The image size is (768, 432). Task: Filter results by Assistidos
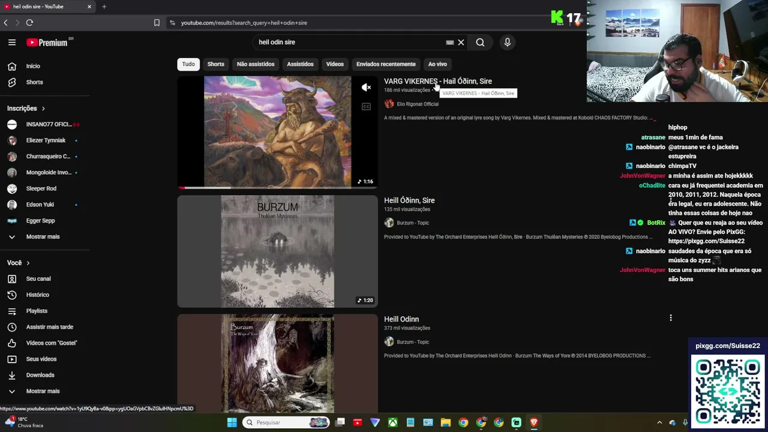300,64
